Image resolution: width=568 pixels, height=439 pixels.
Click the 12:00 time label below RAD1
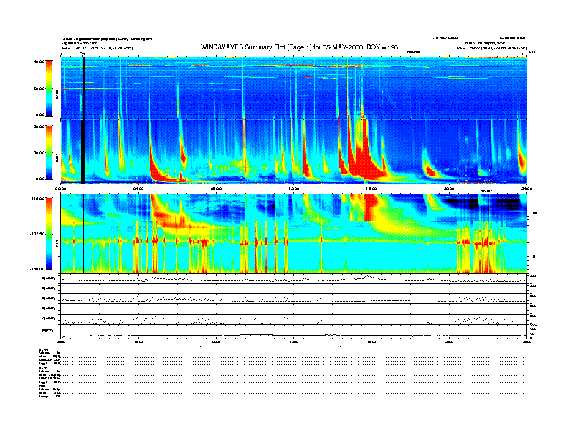point(294,189)
